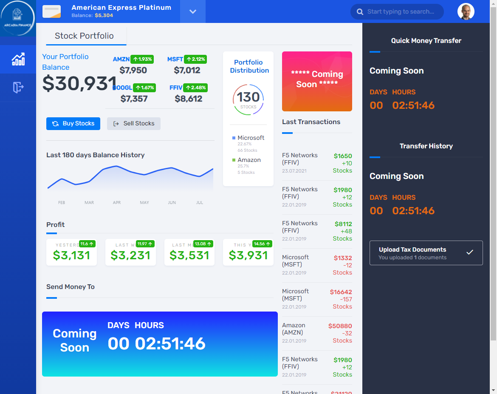Click the logout sidebar icon
Viewport: 497px width, 394px height.
[18, 87]
